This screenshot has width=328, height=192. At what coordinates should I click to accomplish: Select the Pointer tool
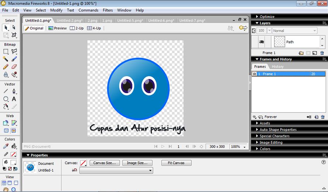coord(6,27)
